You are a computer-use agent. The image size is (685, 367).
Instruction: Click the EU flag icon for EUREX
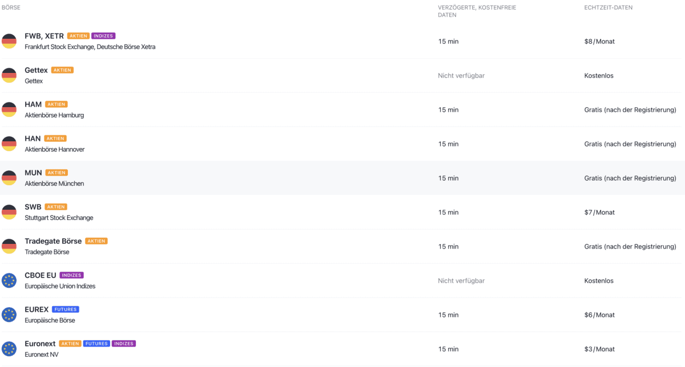point(9,315)
